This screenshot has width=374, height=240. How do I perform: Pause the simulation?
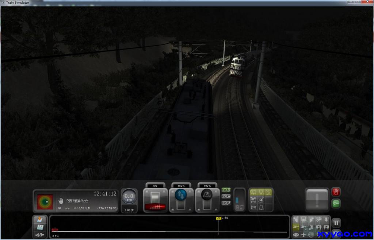tap(336, 222)
